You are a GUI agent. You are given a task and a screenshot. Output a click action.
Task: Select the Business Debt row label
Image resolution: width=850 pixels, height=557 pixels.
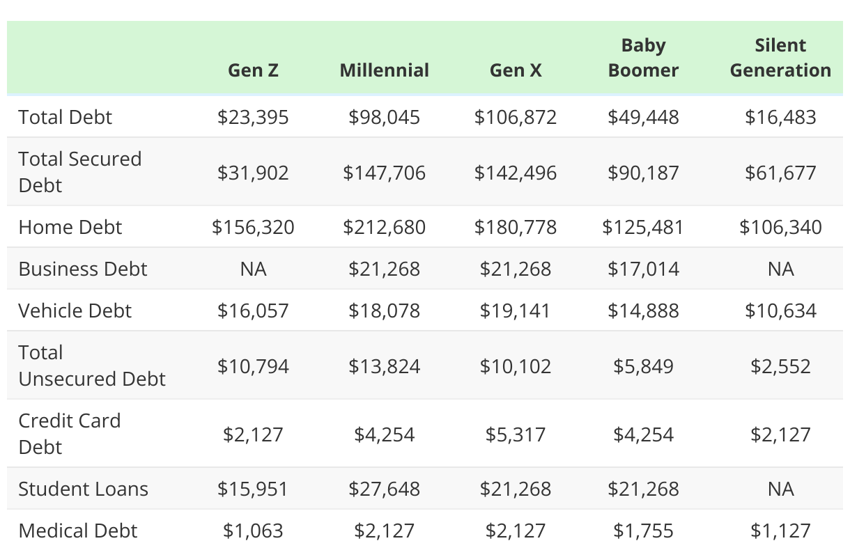click(83, 269)
